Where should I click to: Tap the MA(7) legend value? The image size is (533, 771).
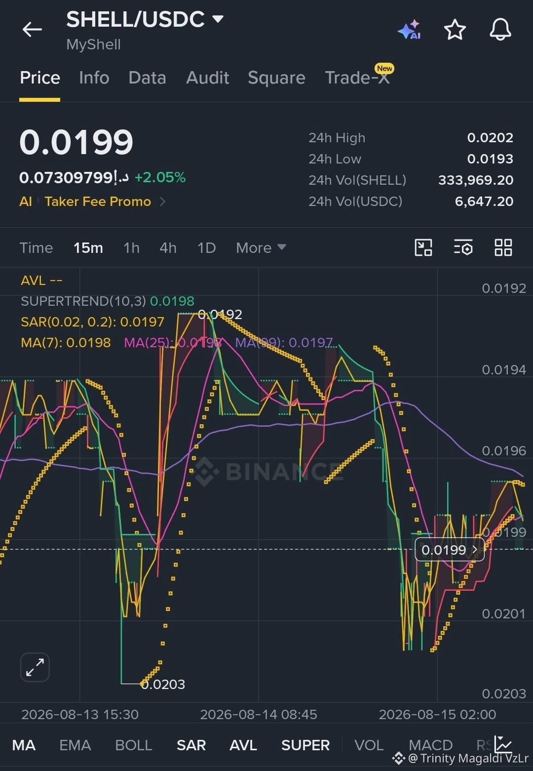click(66, 342)
